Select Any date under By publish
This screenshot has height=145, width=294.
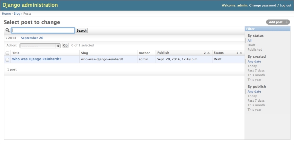click(x=254, y=91)
